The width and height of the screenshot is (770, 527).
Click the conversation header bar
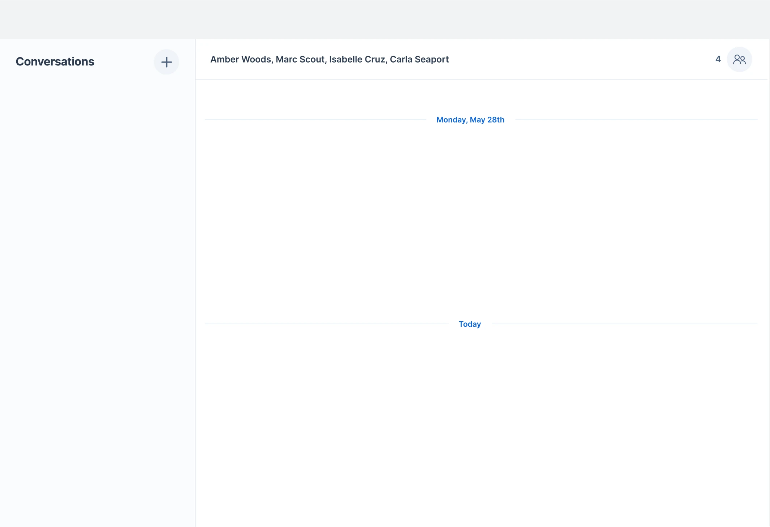[x=579, y=59]
